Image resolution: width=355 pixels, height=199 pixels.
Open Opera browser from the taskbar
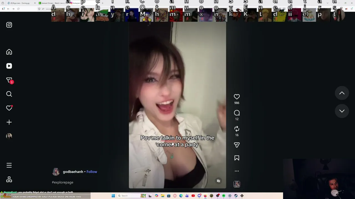[x=175, y=196]
